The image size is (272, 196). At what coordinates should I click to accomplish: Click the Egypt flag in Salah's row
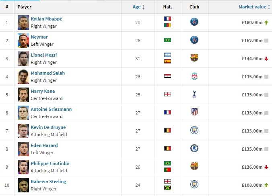click(167, 76)
